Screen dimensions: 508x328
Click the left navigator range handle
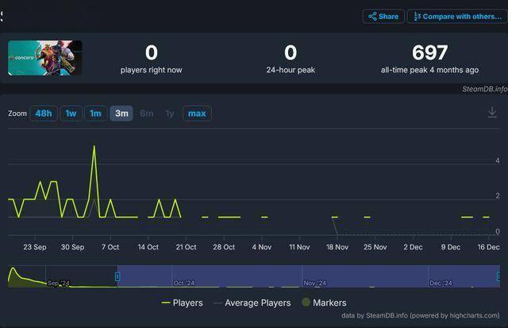[117, 276]
